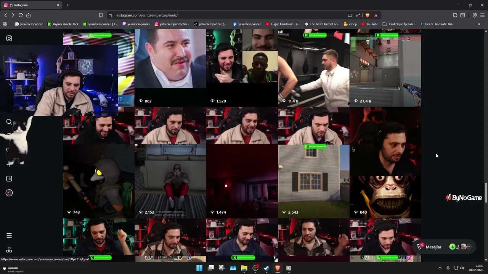Image resolution: width=488 pixels, height=274 pixels.
Task: Bookmark this page using the bookmark icon
Action: click(101, 15)
